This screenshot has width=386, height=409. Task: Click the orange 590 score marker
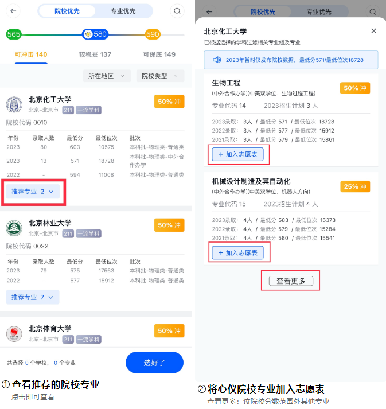point(153,34)
